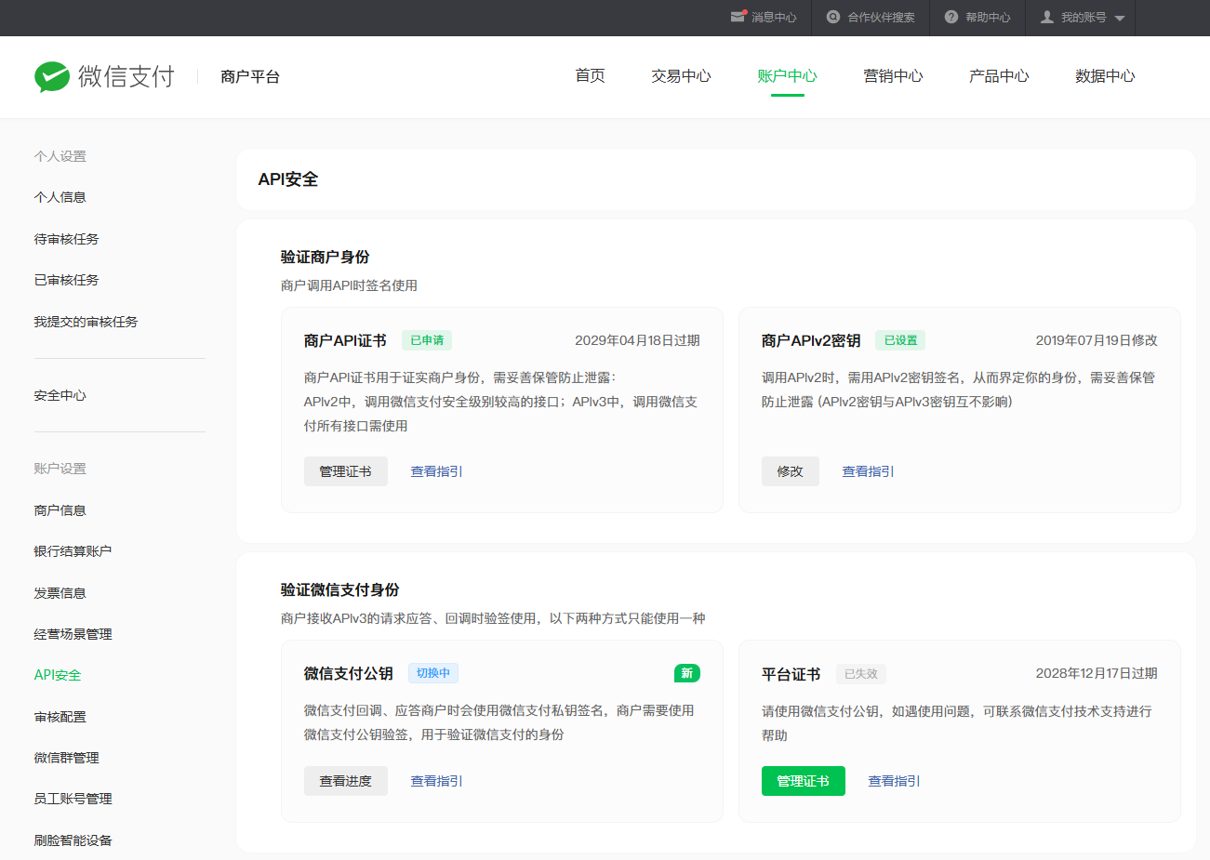This screenshot has width=1210, height=860.
Task: Go to 营销中心 tab
Action: (x=894, y=76)
